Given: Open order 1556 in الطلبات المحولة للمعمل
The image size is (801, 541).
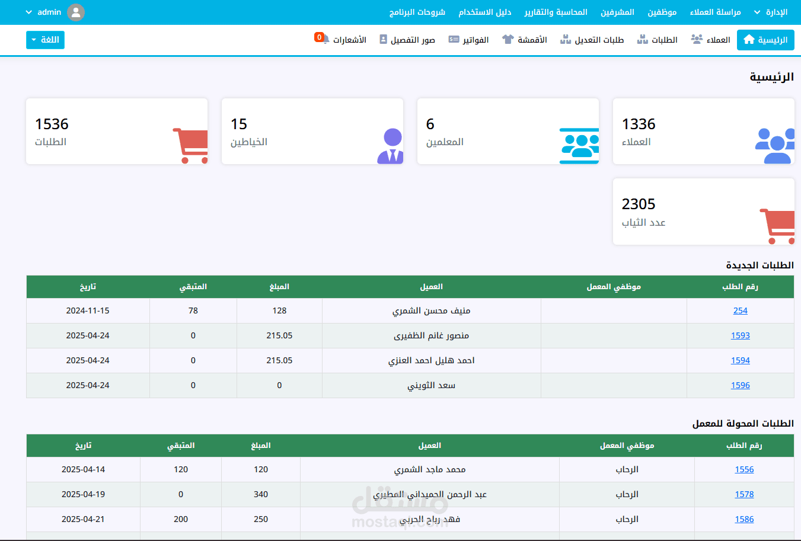Looking at the screenshot, I should click(x=744, y=469).
